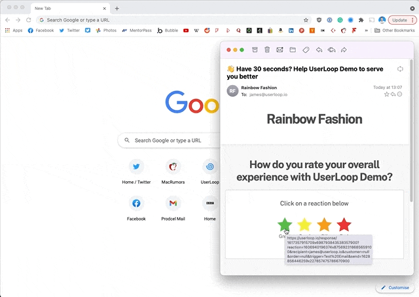Open the Home BBC shortcut tile
Image resolution: width=419 pixels, height=297 pixels.
pyautogui.click(x=209, y=208)
